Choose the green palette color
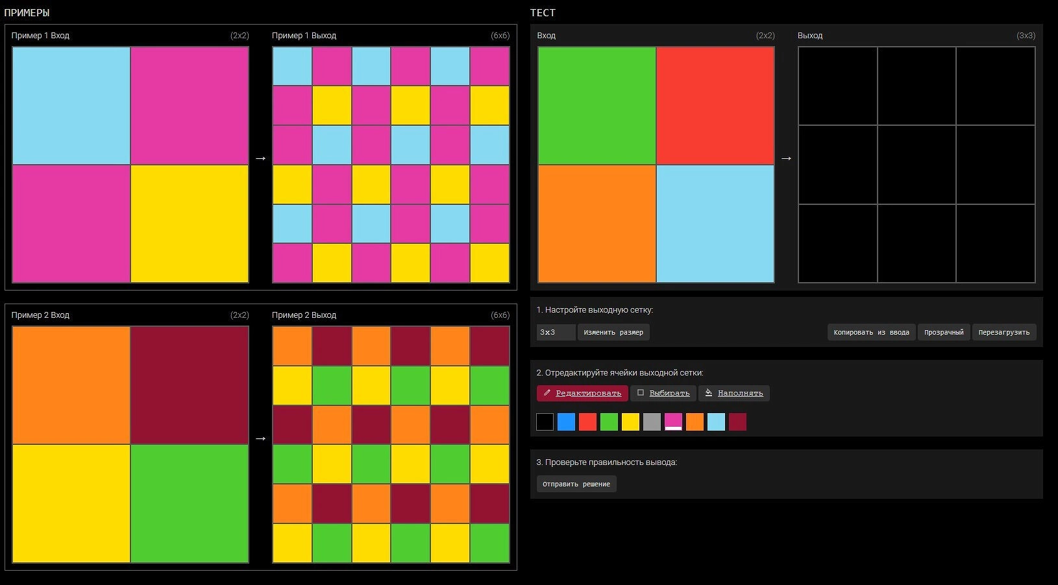 coord(609,422)
